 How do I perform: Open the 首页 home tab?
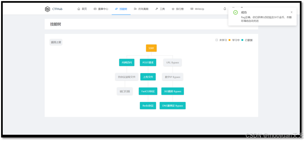(82, 9)
